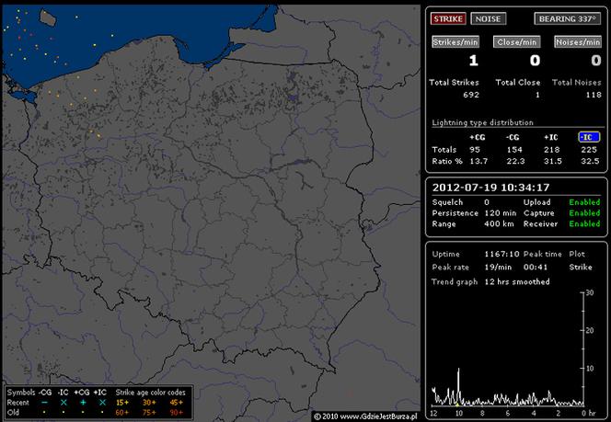Click the 90+ strike age color code
This screenshot has width=611, height=422.
click(176, 412)
